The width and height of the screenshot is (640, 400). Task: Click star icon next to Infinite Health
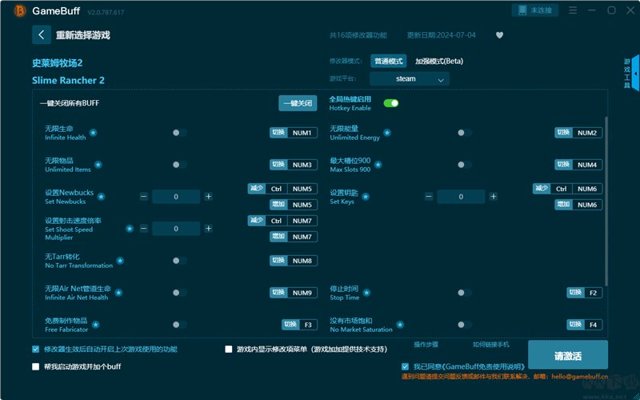93,133
